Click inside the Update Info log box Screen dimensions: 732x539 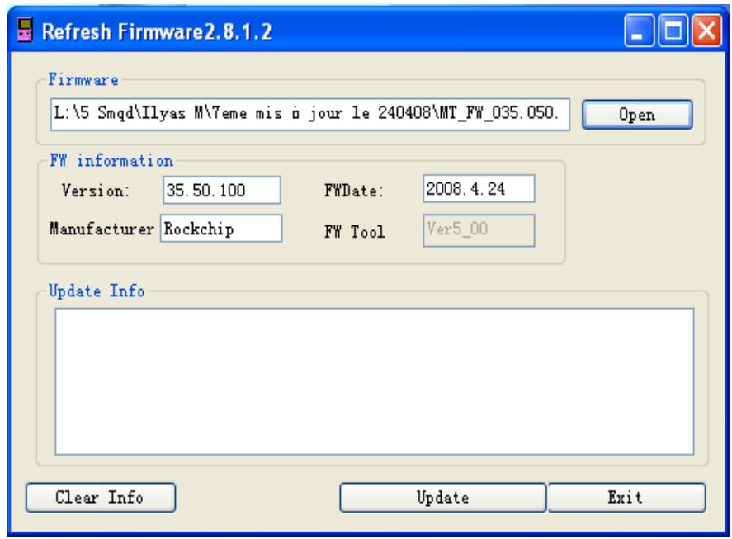point(375,381)
